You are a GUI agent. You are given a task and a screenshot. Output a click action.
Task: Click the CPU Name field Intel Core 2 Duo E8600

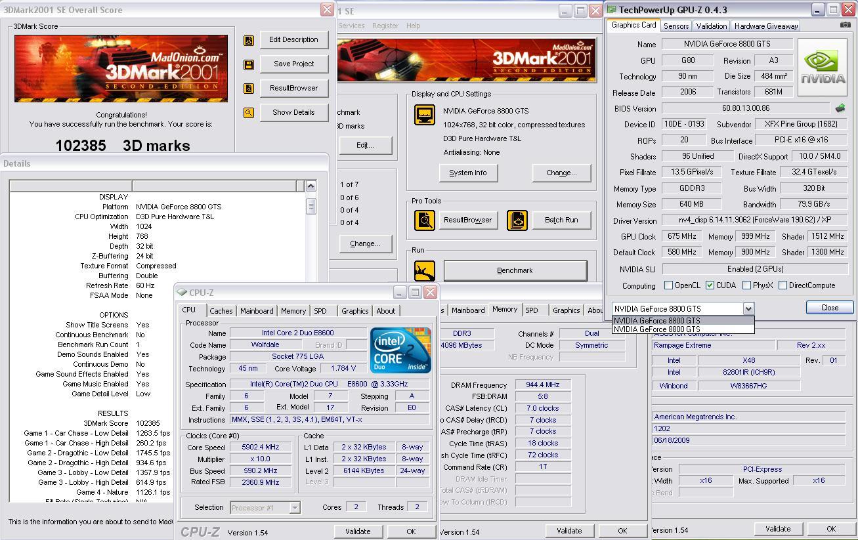297,333
